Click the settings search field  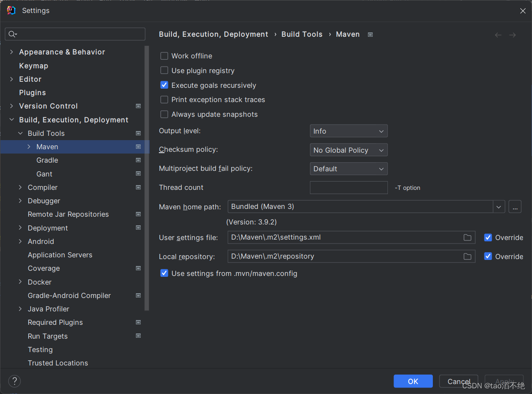coord(75,34)
